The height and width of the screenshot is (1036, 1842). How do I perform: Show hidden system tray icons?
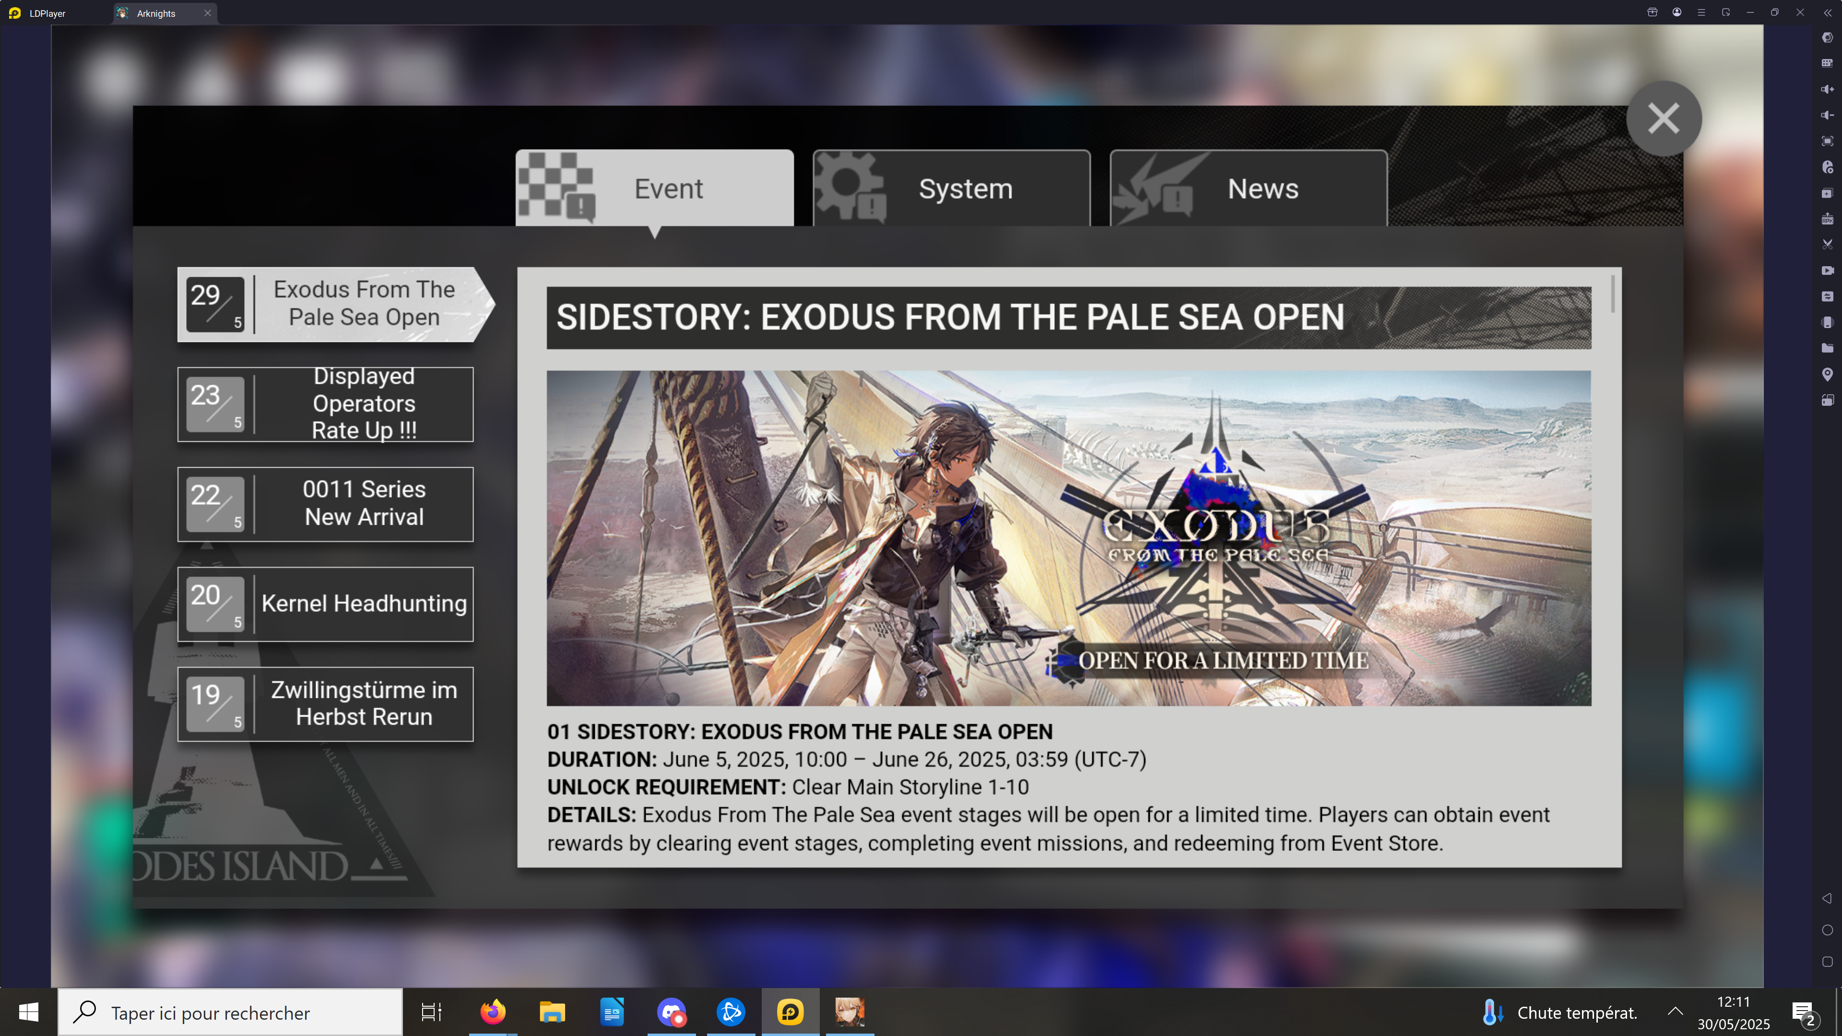click(1675, 1011)
